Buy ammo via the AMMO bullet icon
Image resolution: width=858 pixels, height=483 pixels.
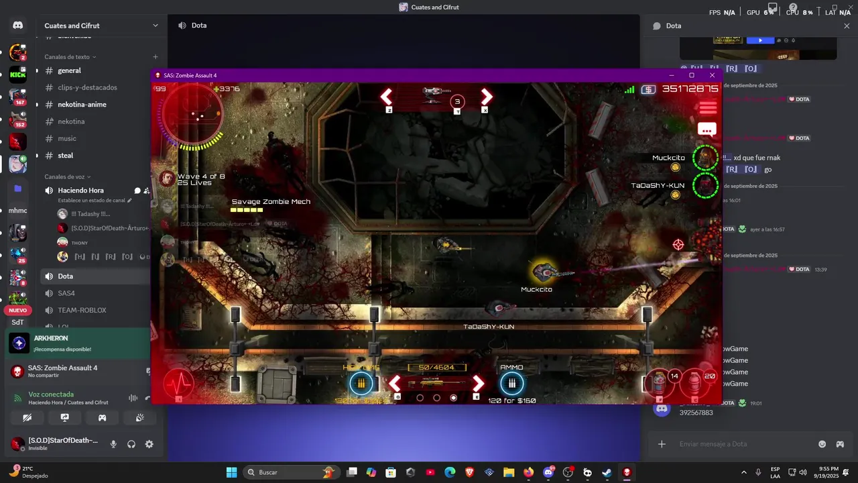512,384
